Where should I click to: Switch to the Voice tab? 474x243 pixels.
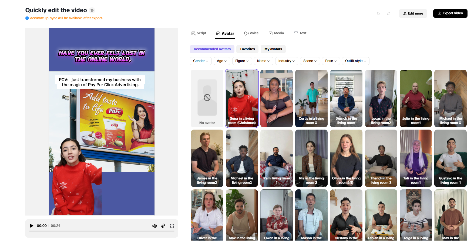pos(251,33)
